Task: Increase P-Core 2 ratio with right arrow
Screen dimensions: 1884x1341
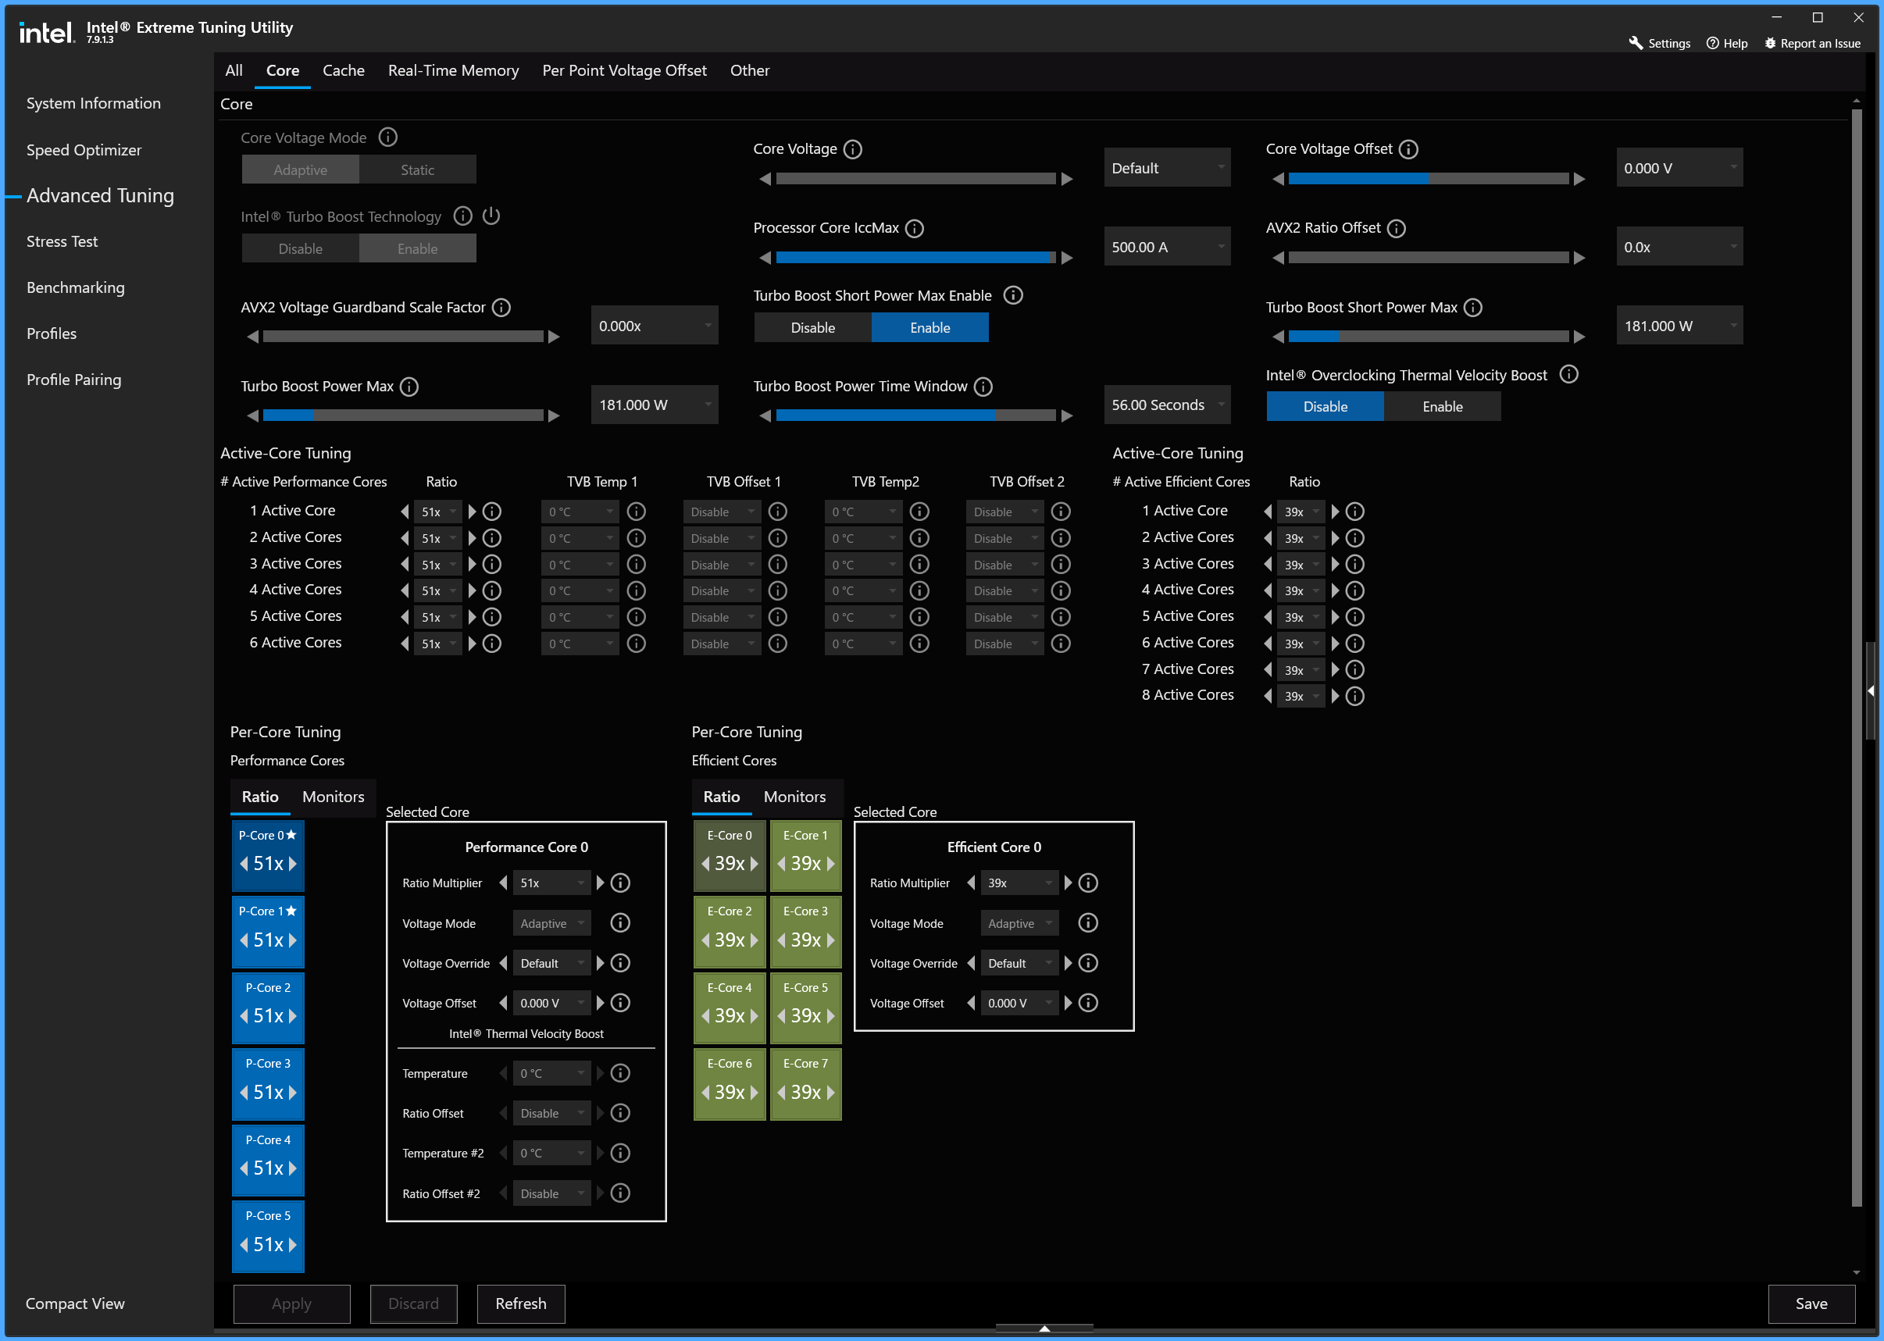Action: pyautogui.click(x=292, y=1016)
